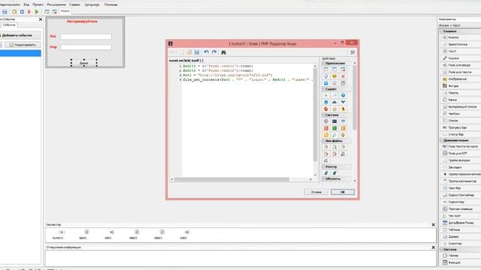Image resolution: width=481 pixels, height=270 pixels.
Task: Click the Undo arrow in code editor toolbar
Action: pyautogui.click(x=207, y=52)
